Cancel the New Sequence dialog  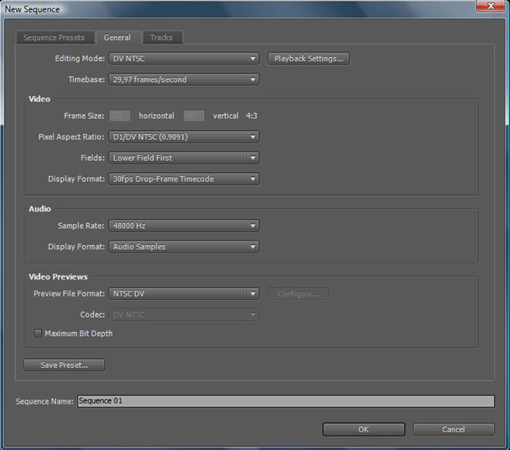(x=454, y=429)
